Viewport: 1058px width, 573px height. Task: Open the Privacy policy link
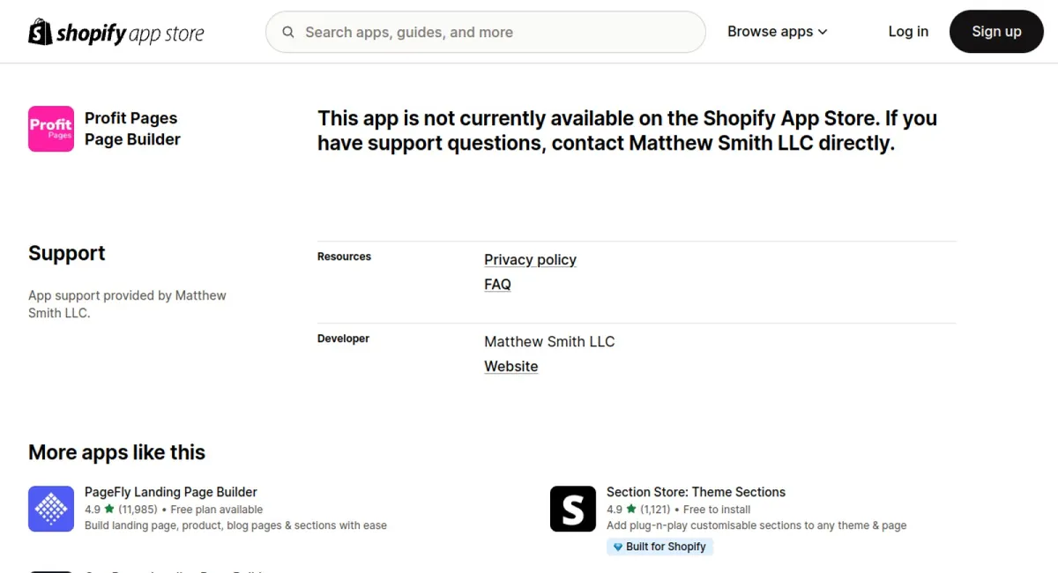530,260
